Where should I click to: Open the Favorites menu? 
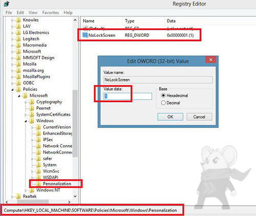coord(51,13)
